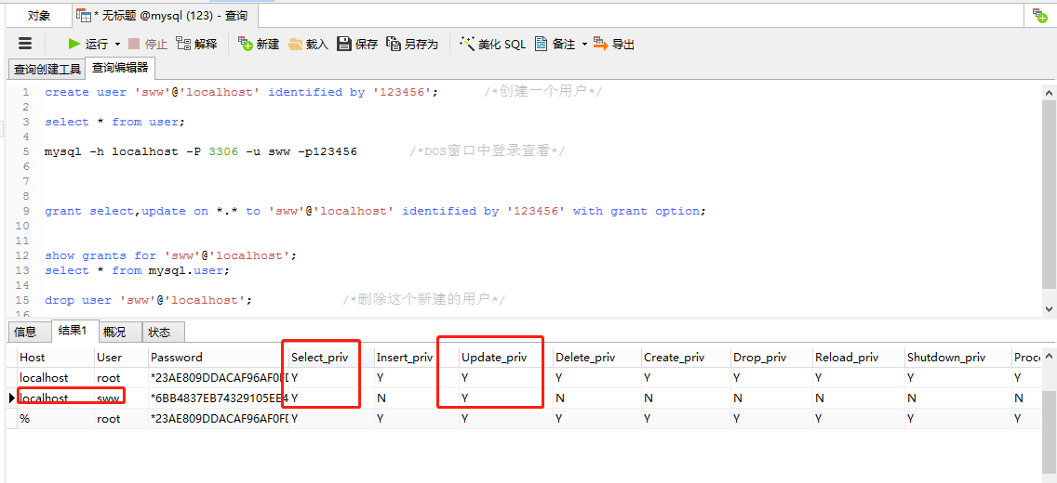Click the Insert_priv column header
This screenshot has height=483, width=1057.
[416, 358]
